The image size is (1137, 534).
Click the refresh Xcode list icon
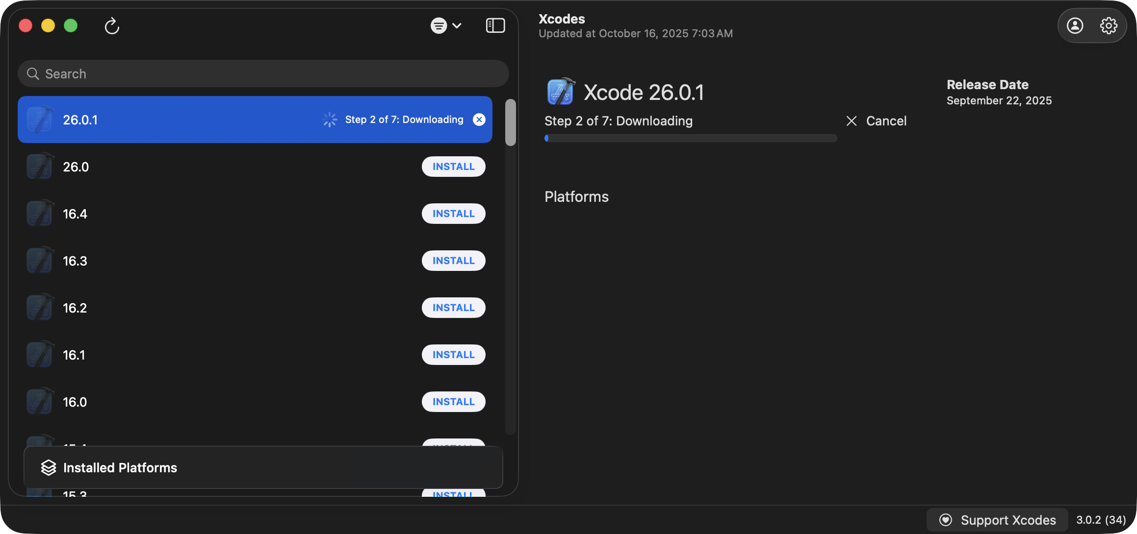(x=112, y=26)
